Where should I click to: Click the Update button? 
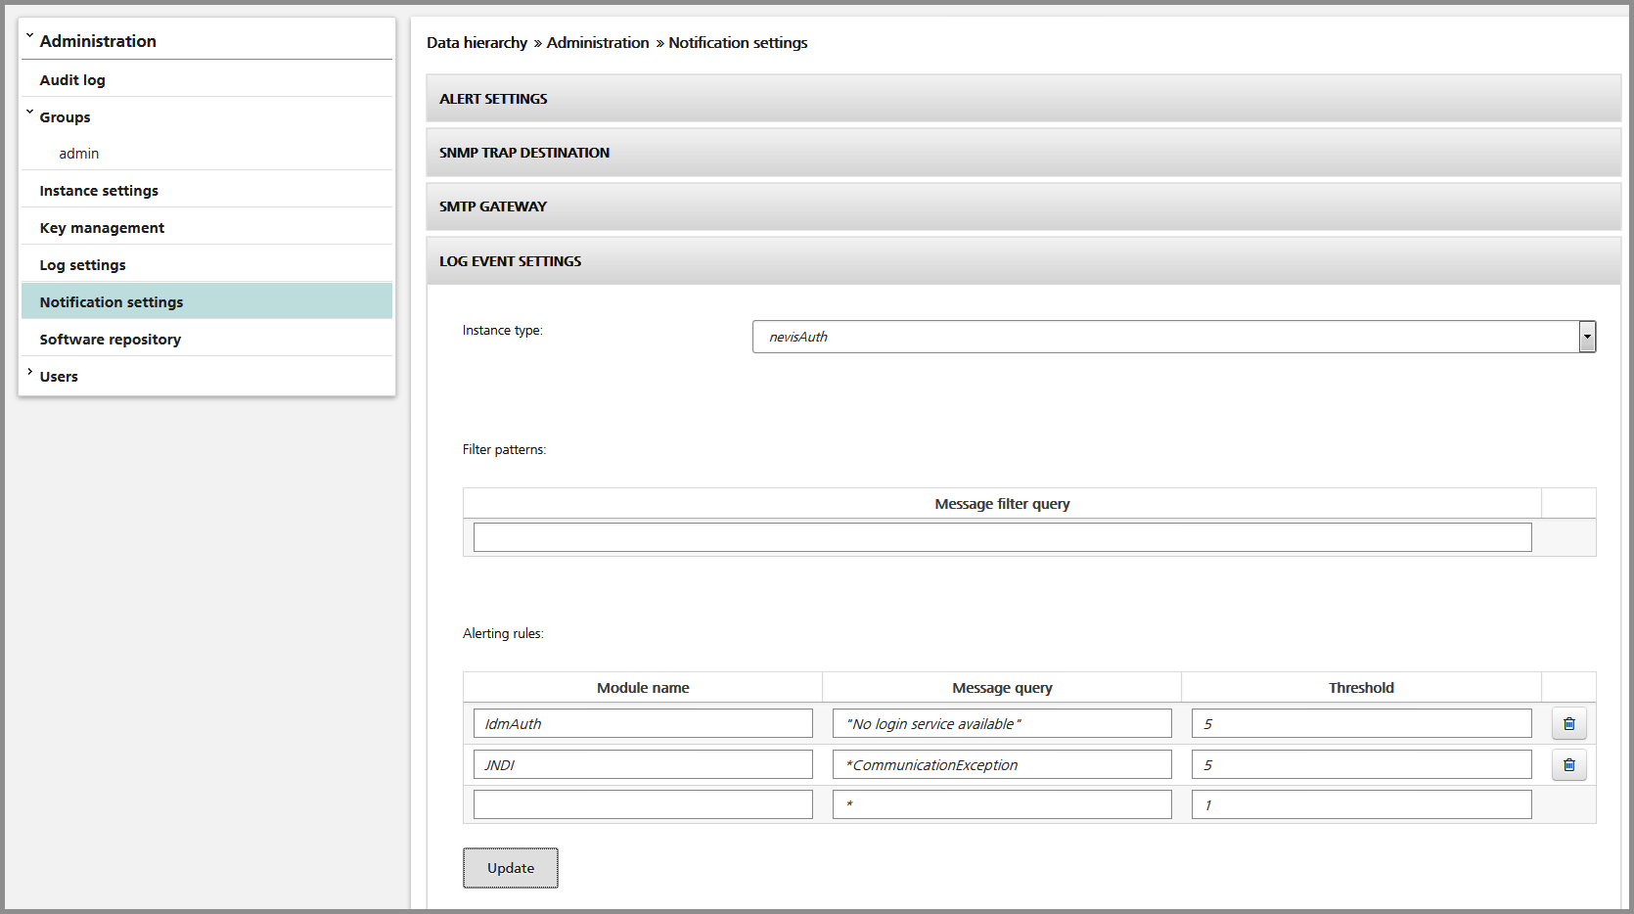coord(511,868)
